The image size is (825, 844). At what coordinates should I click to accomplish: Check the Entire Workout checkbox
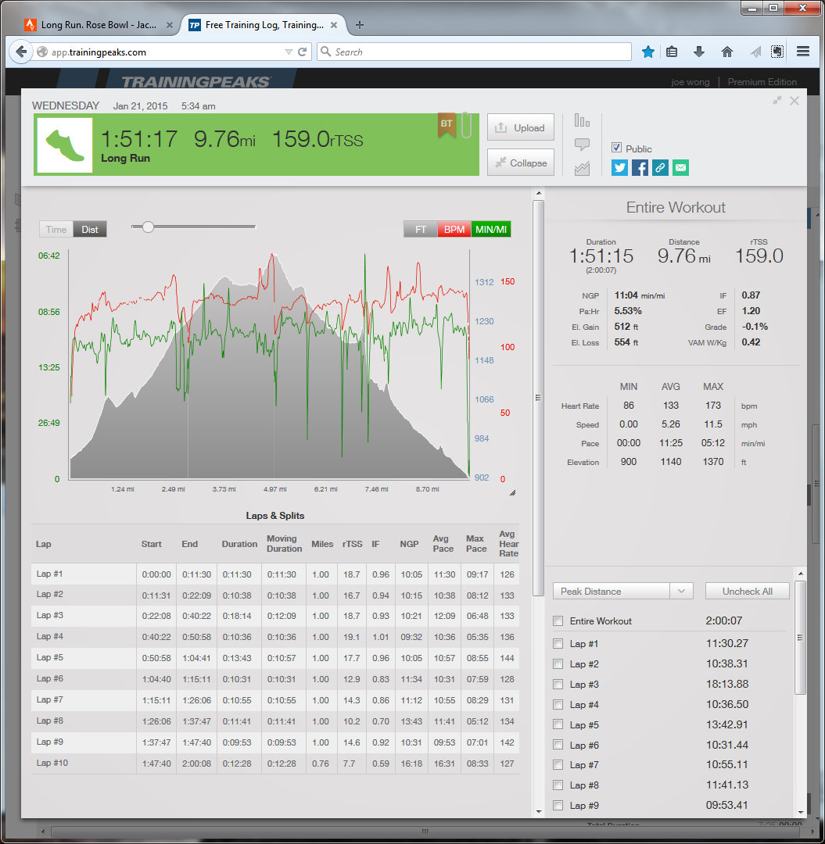[x=558, y=621]
